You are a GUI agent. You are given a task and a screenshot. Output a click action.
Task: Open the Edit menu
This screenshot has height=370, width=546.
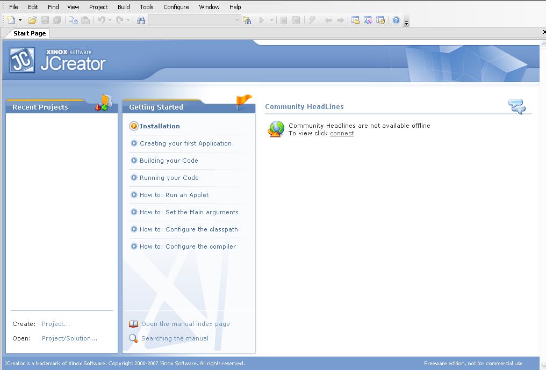(33, 7)
